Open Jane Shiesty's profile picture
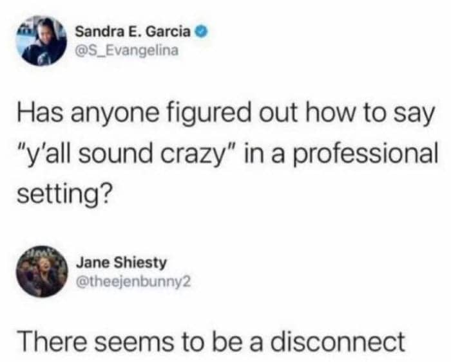Screen dimensions: 451x362 pyautogui.click(x=42, y=271)
